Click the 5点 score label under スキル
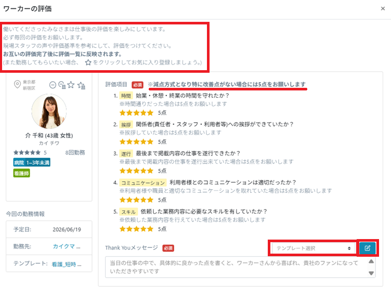Screen dimensions: 391x290 (162, 229)
